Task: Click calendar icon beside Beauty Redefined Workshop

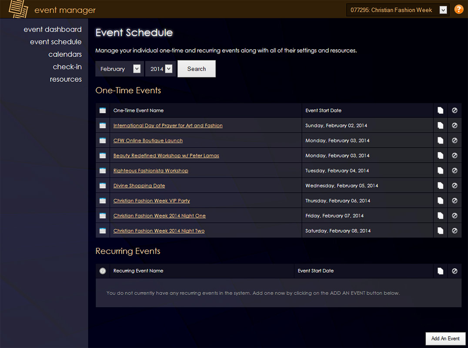Action: click(103, 156)
